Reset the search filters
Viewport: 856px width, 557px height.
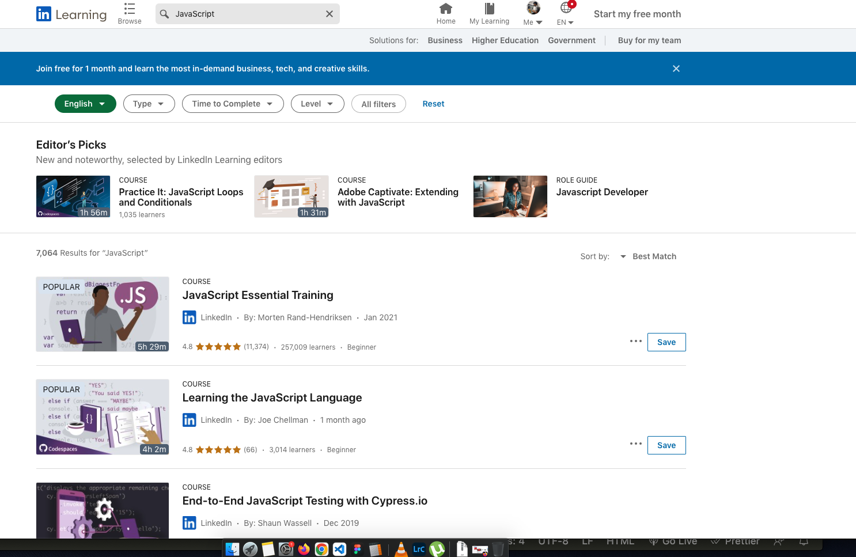(433, 104)
